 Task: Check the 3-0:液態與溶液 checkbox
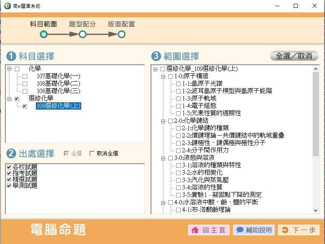tap(171, 158)
